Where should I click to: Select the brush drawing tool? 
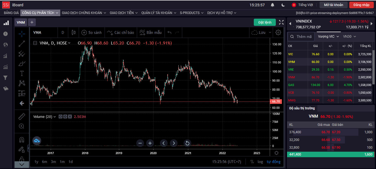click(x=22, y=63)
